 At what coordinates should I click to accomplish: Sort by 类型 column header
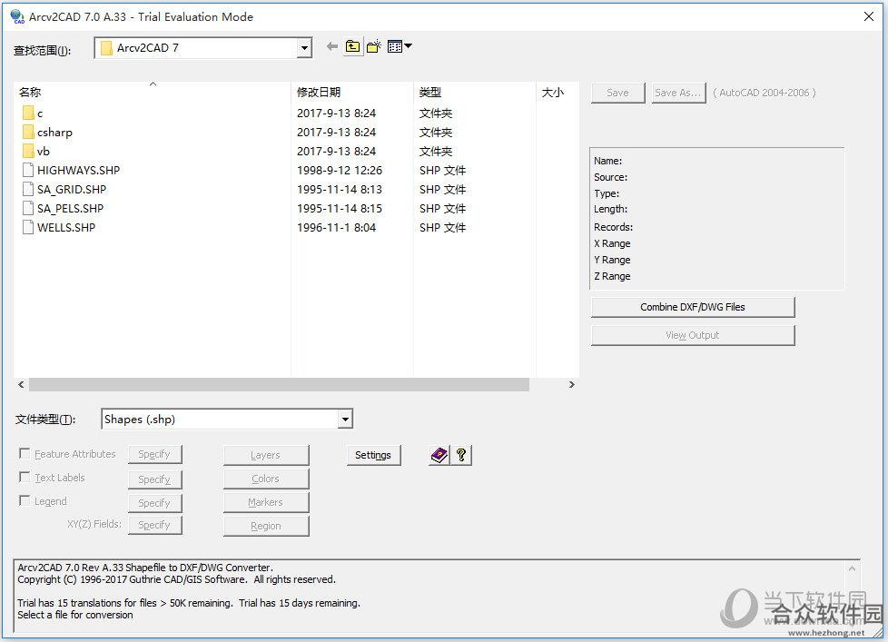click(475, 93)
